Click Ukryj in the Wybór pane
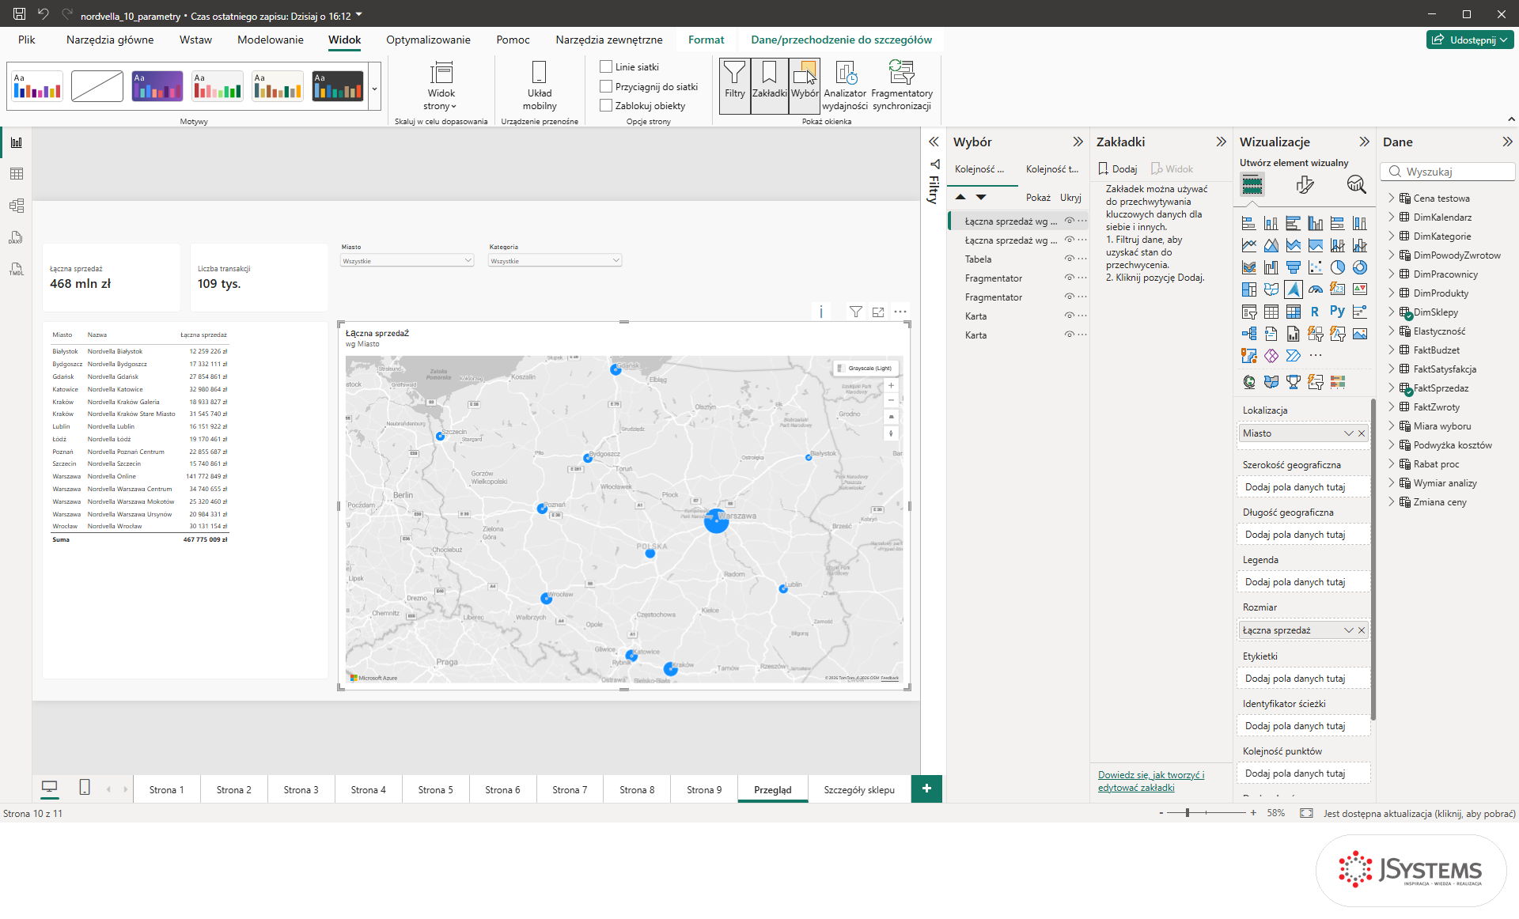 (1070, 198)
